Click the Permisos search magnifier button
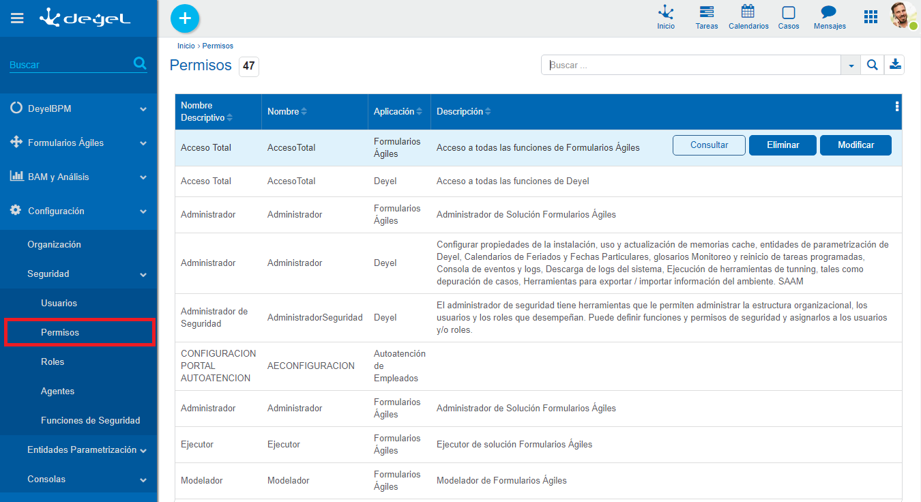The height and width of the screenshot is (502, 921). 872,65
